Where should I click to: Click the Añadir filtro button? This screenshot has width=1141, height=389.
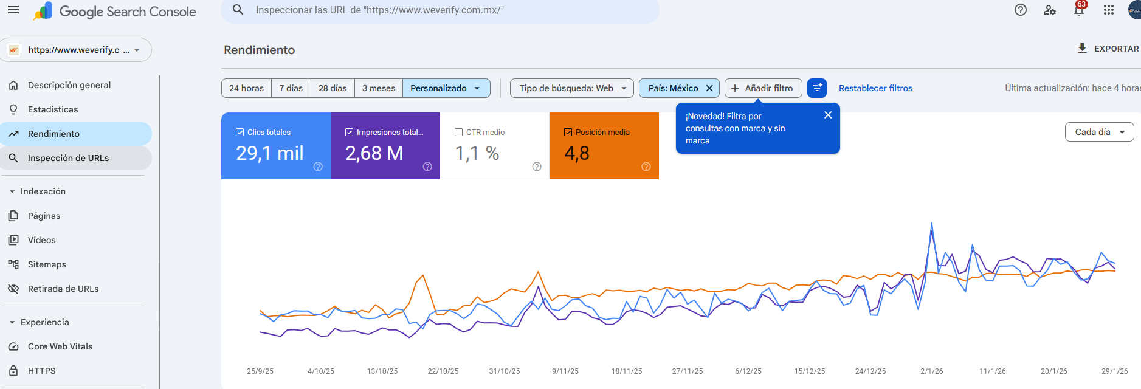click(763, 88)
